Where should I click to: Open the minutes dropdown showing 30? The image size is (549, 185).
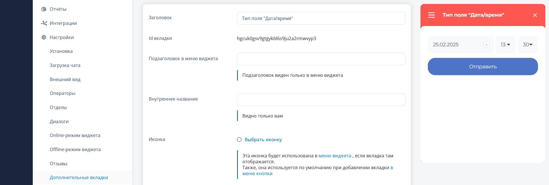(x=528, y=45)
